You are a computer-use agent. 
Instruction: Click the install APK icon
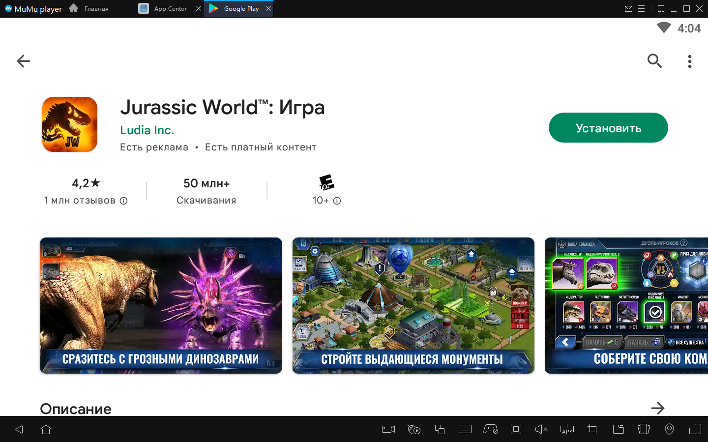point(567,429)
